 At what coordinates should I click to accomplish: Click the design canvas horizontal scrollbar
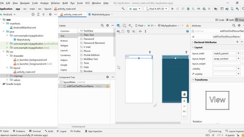tap(148, 123)
